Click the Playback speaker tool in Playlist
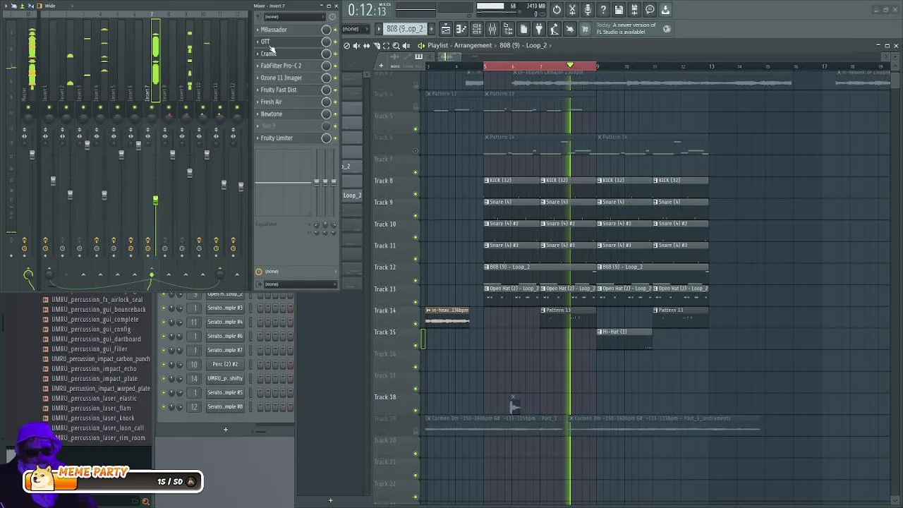 [x=406, y=46]
